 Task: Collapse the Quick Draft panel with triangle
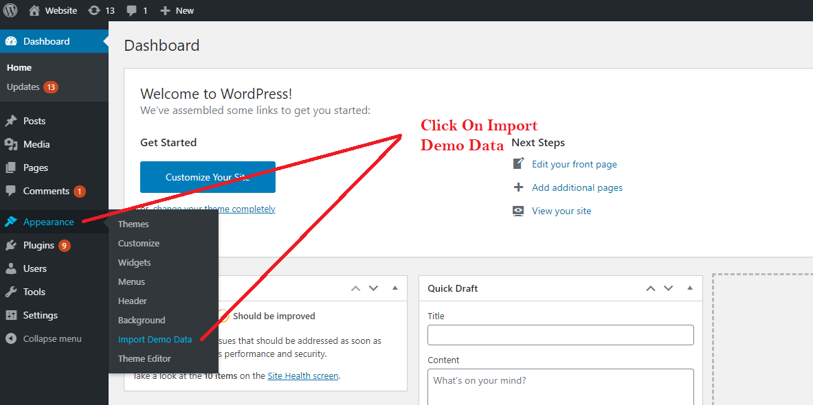pyautogui.click(x=689, y=288)
